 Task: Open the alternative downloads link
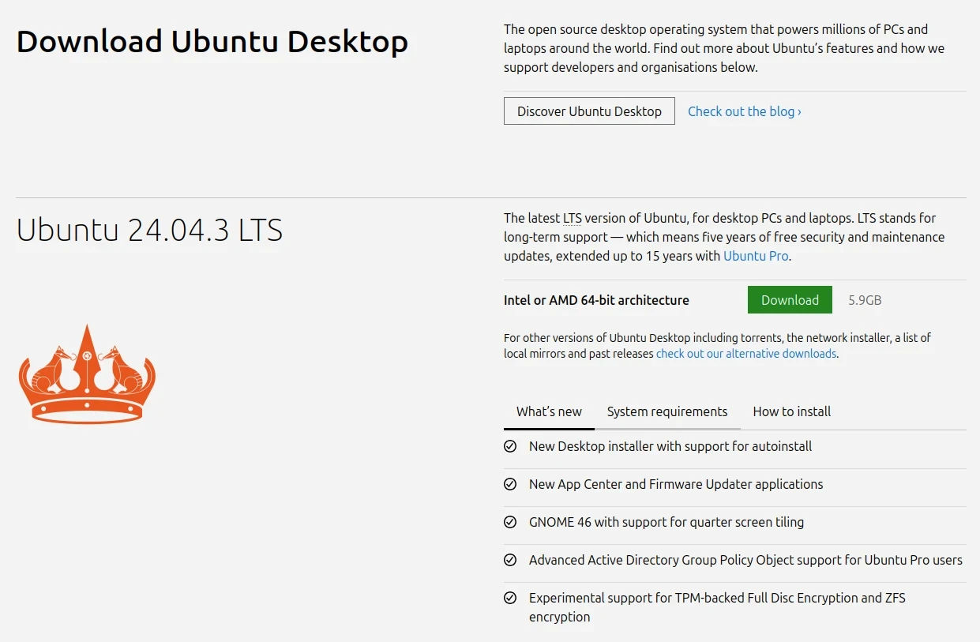tap(745, 354)
